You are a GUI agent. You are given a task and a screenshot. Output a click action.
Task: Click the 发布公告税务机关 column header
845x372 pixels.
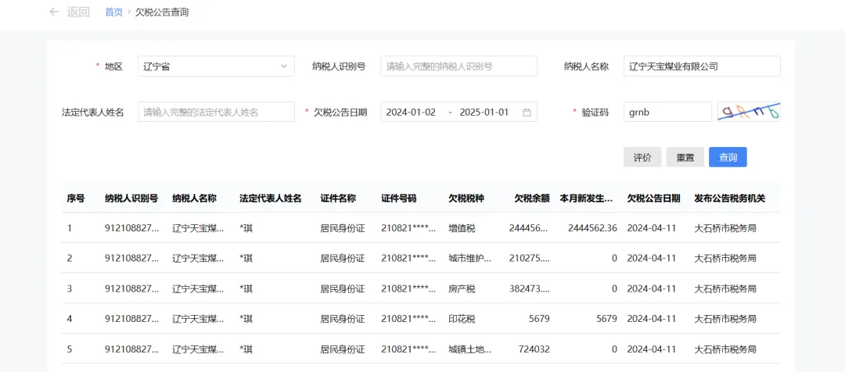[730, 198]
